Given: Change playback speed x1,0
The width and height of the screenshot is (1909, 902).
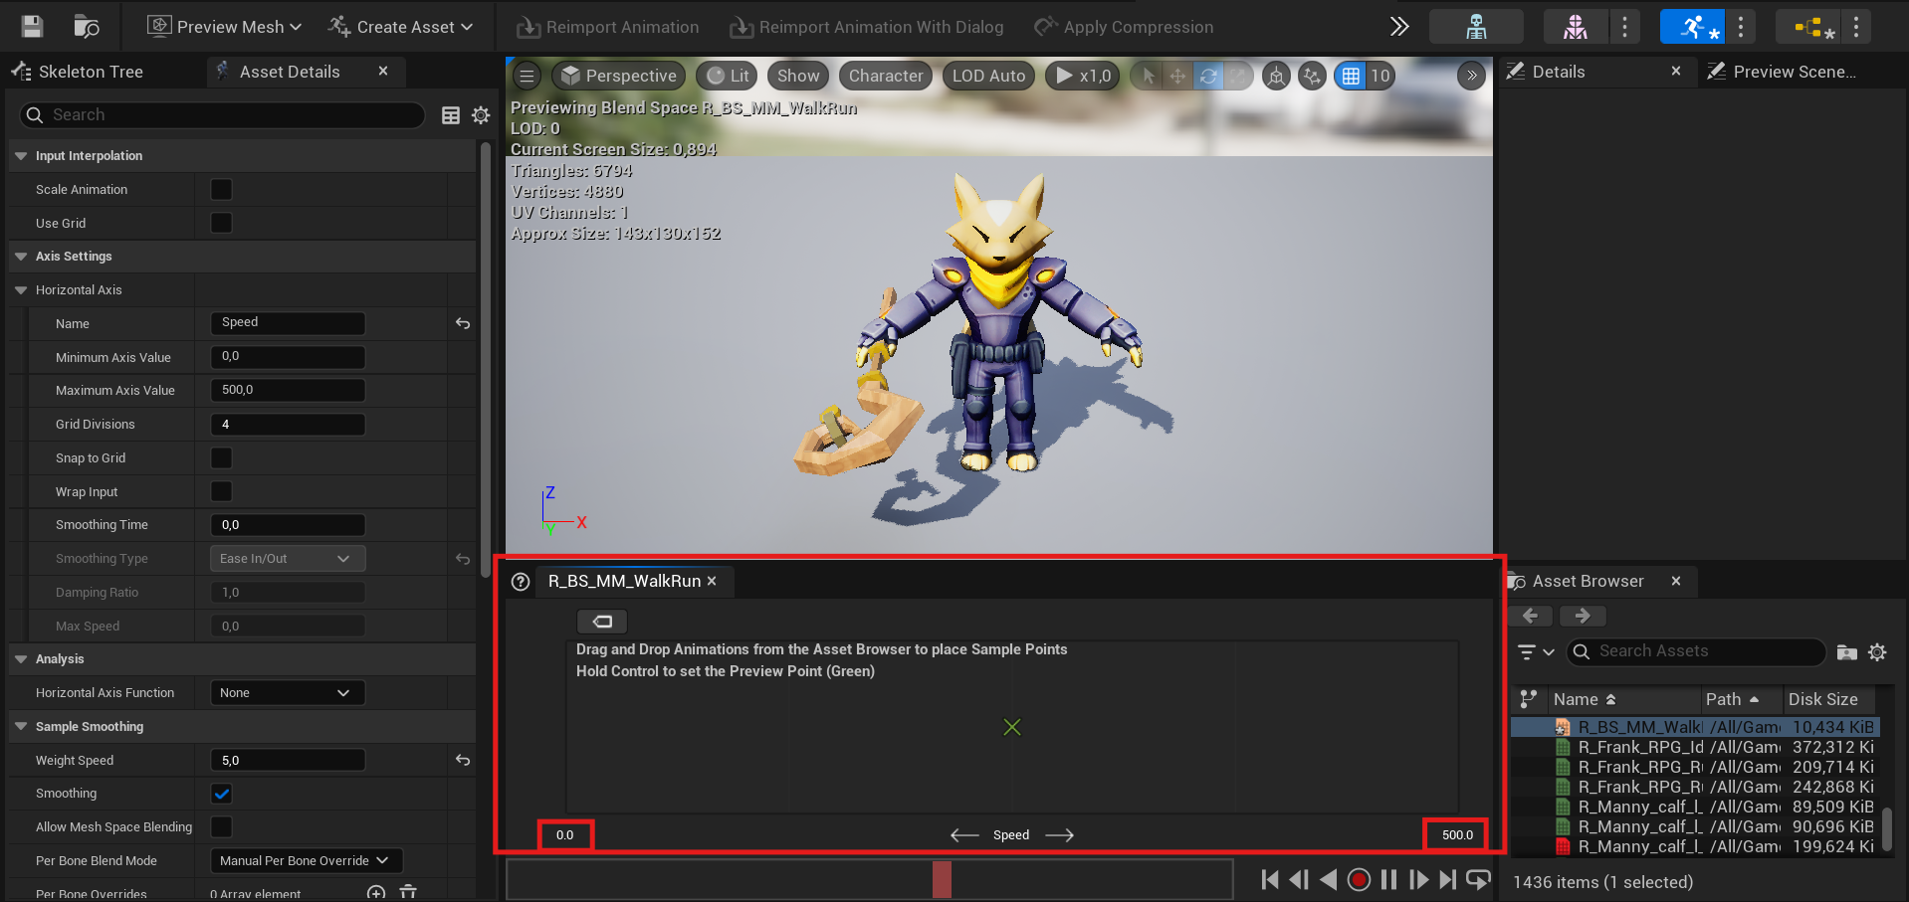Looking at the screenshot, I should pos(1083,76).
